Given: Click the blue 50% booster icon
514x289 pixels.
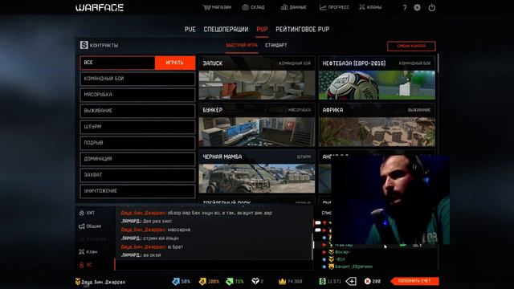Looking at the screenshot, I should (x=176, y=281).
